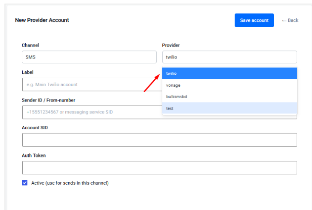Open the Channel SMS dropdown
The width and height of the screenshot is (312, 210).
(89, 57)
